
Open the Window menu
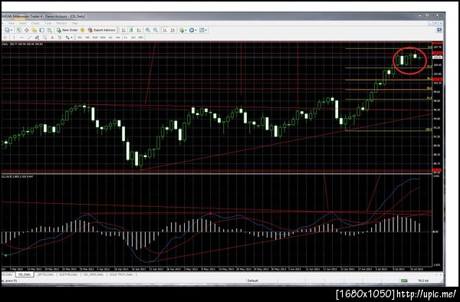[x=61, y=23]
